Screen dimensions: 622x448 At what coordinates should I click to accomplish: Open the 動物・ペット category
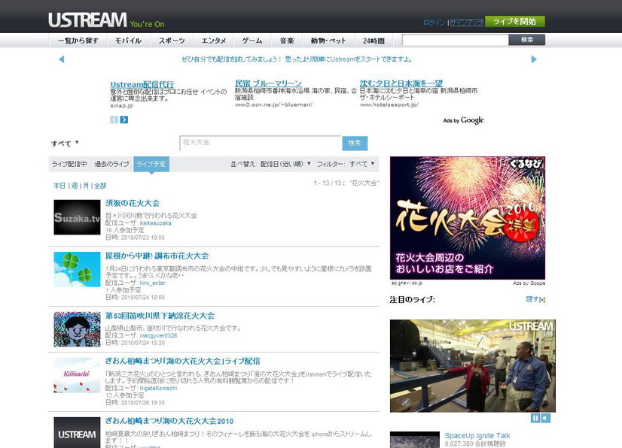[x=328, y=41]
